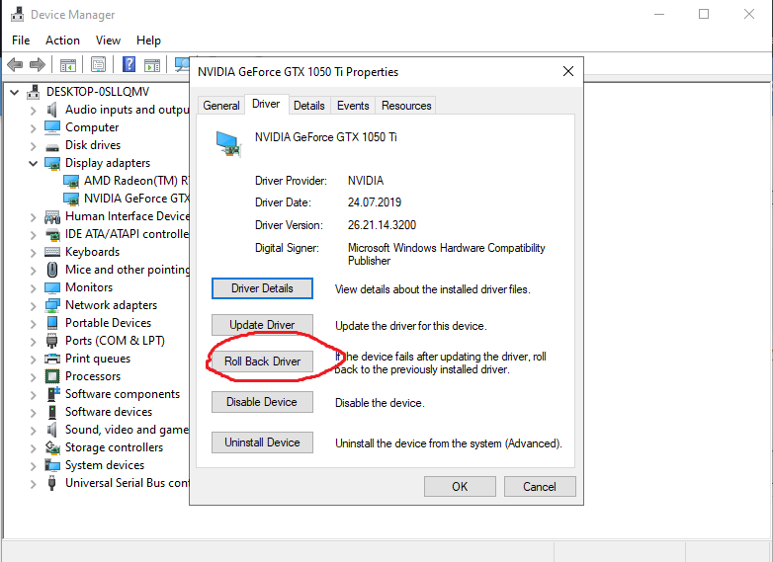Close the NVIDIA Properties dialog
Image resolution: width=773 pixels, height=562 pixels.
568,71
